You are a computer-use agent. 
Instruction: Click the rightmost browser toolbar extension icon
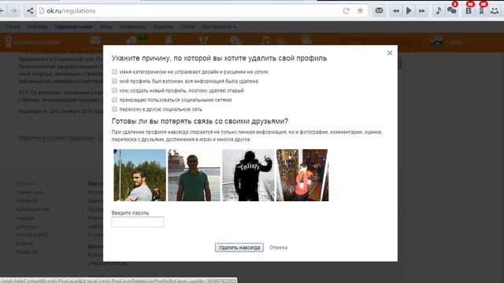point(495,10)
